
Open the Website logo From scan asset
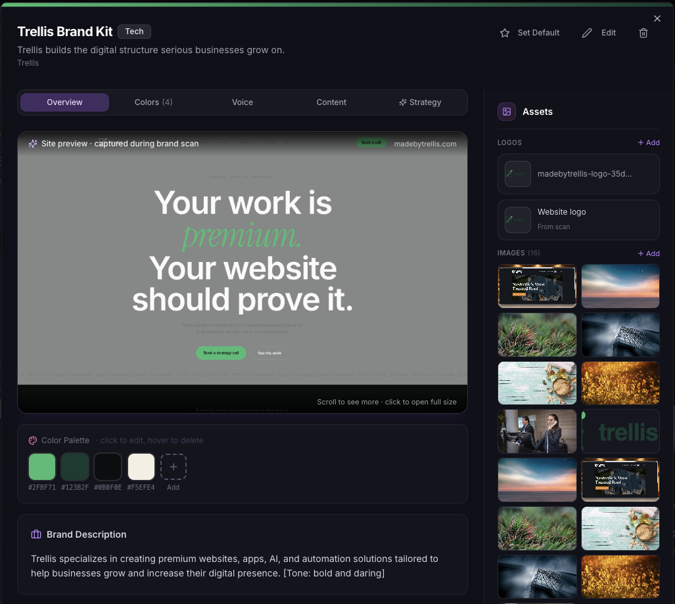pos(578,220)
